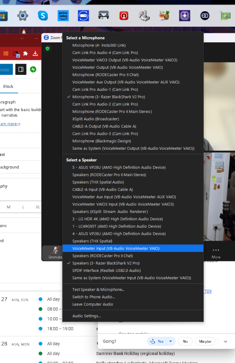Click the download icon in the browser toolbar
The width and height of the screenshot is (235, 363).
click(35, 54)
